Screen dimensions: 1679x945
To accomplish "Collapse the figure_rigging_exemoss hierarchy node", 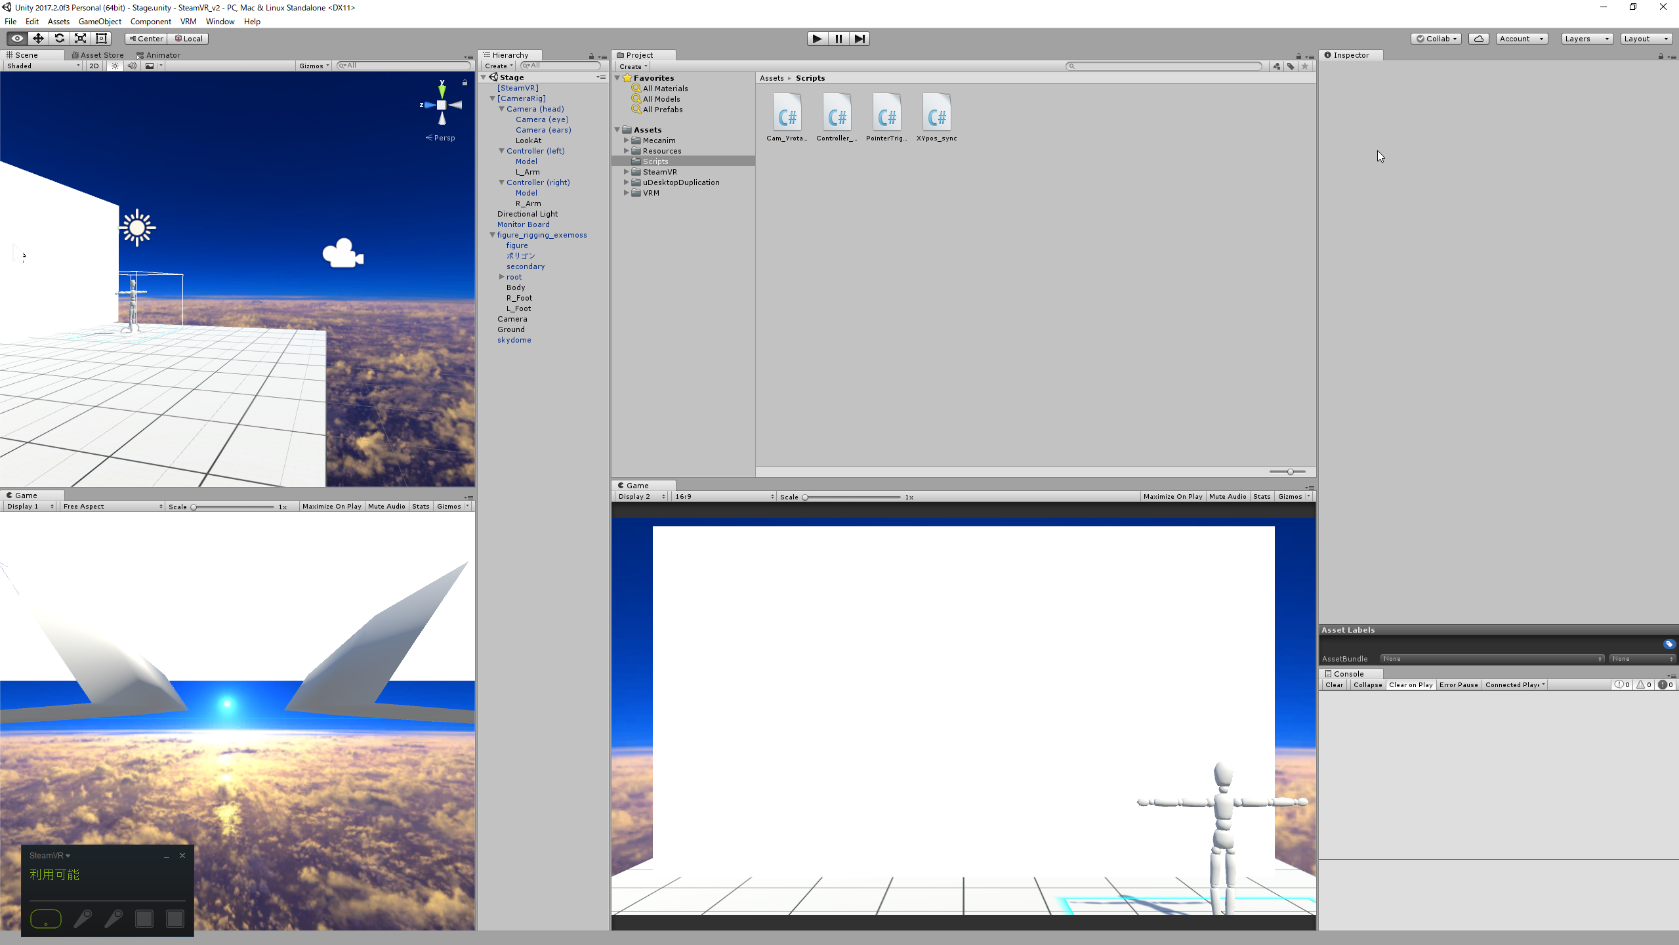I will click(x=492, y=235).
